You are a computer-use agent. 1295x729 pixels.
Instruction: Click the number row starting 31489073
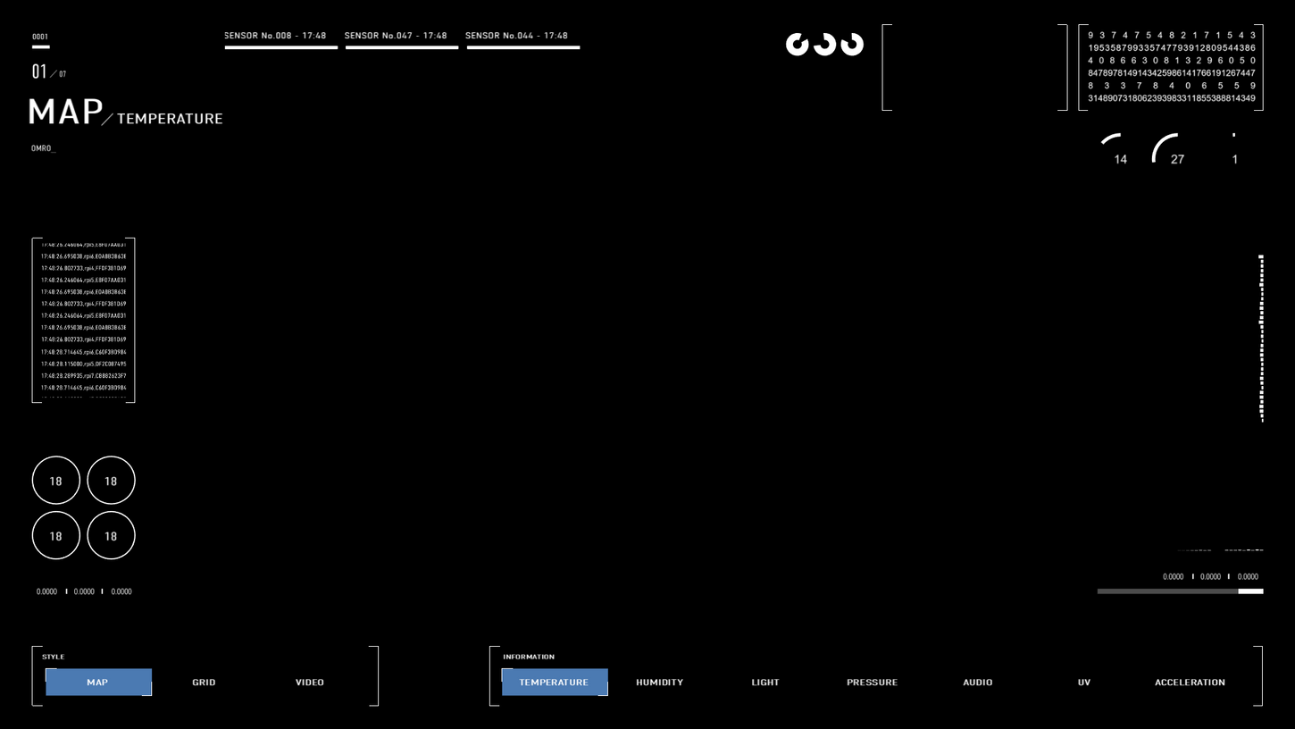point(1172,98)
